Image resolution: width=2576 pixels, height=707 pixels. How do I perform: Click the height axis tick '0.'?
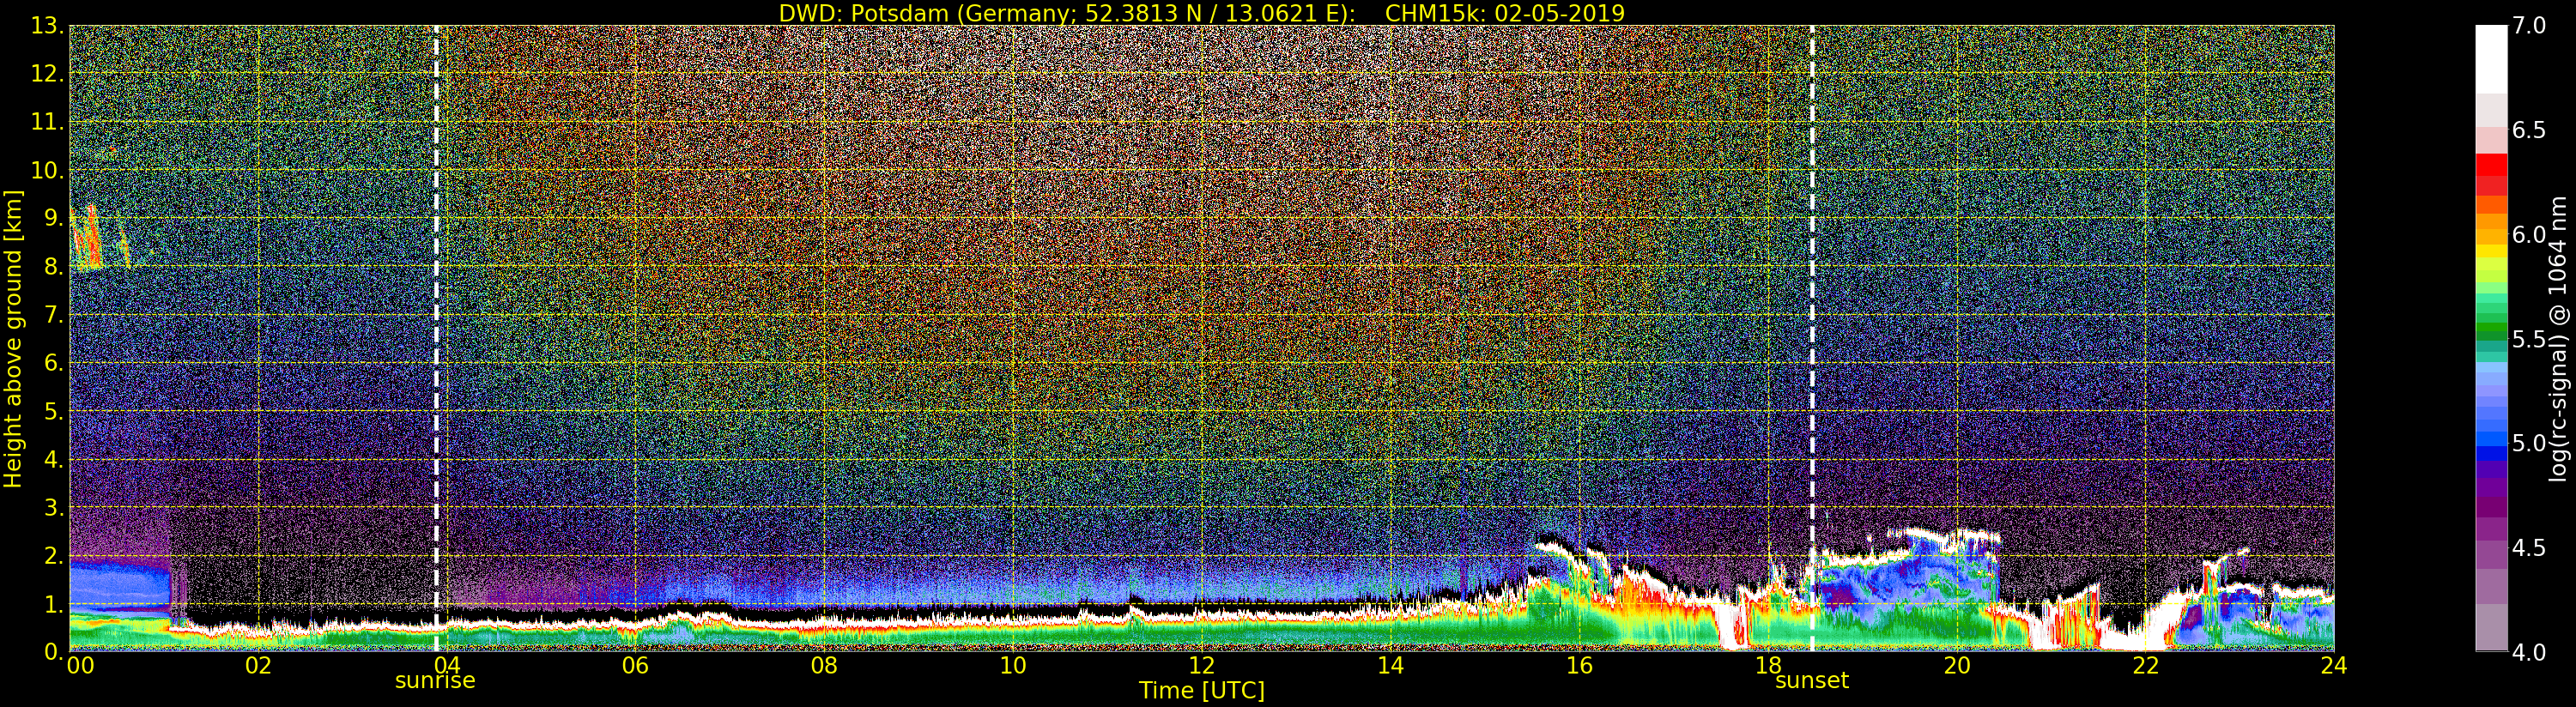coord(53,651)
